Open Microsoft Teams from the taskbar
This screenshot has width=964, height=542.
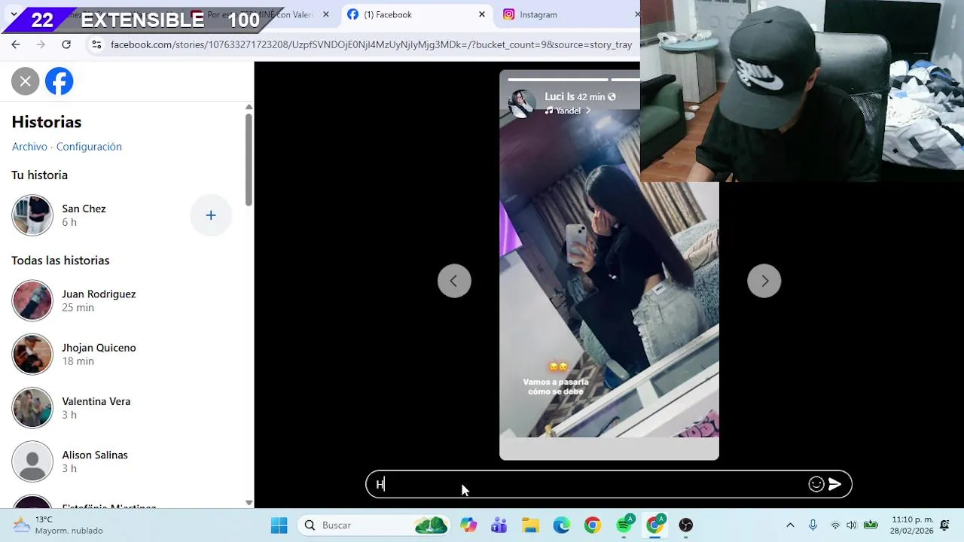499,525
